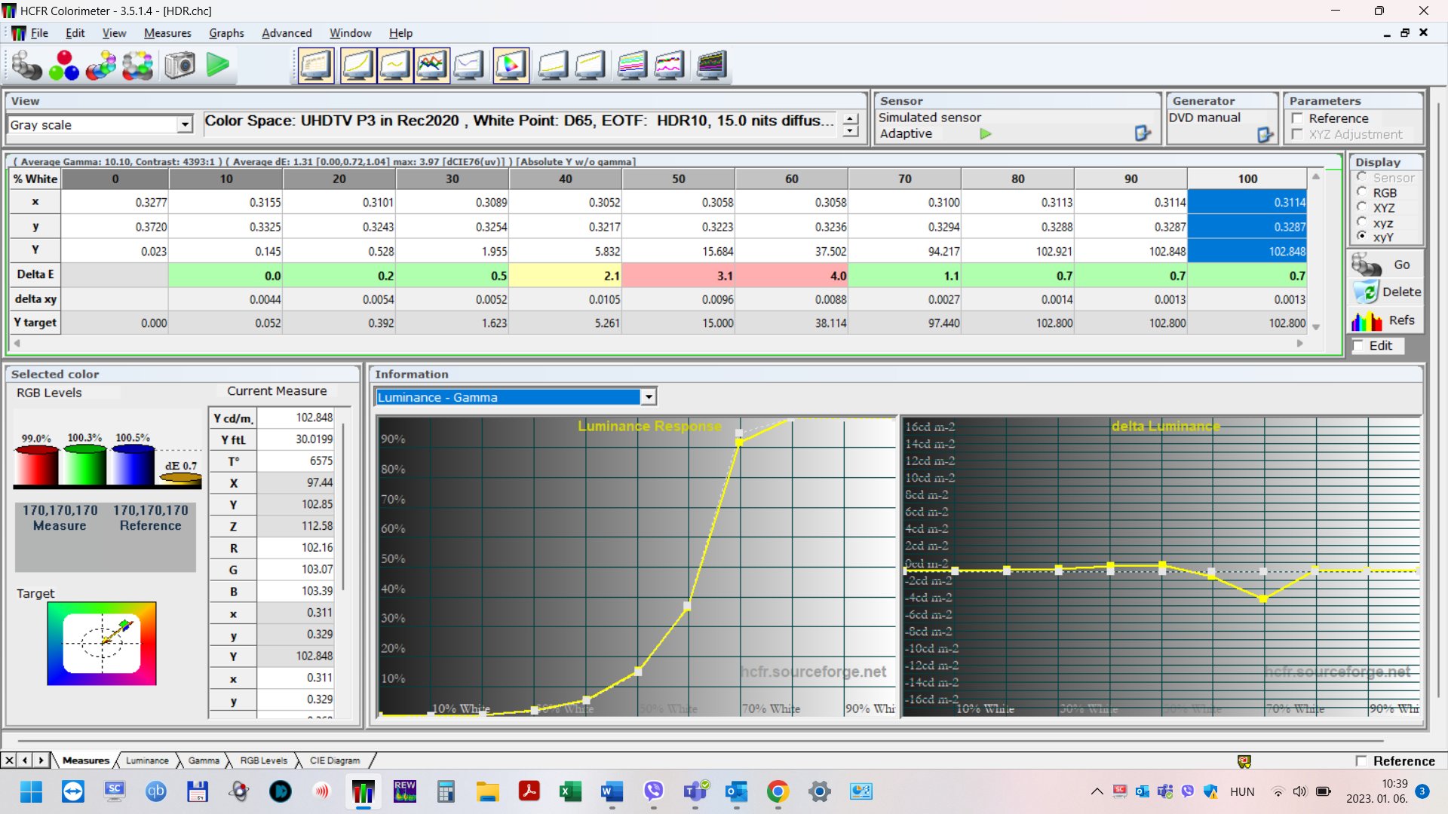Expand the Gray scale view dropdown
This screenshot has width=1448, height=814.
point(185,125)
